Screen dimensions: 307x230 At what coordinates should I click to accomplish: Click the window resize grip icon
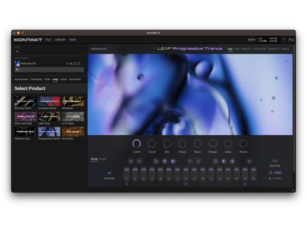[293, 190]
